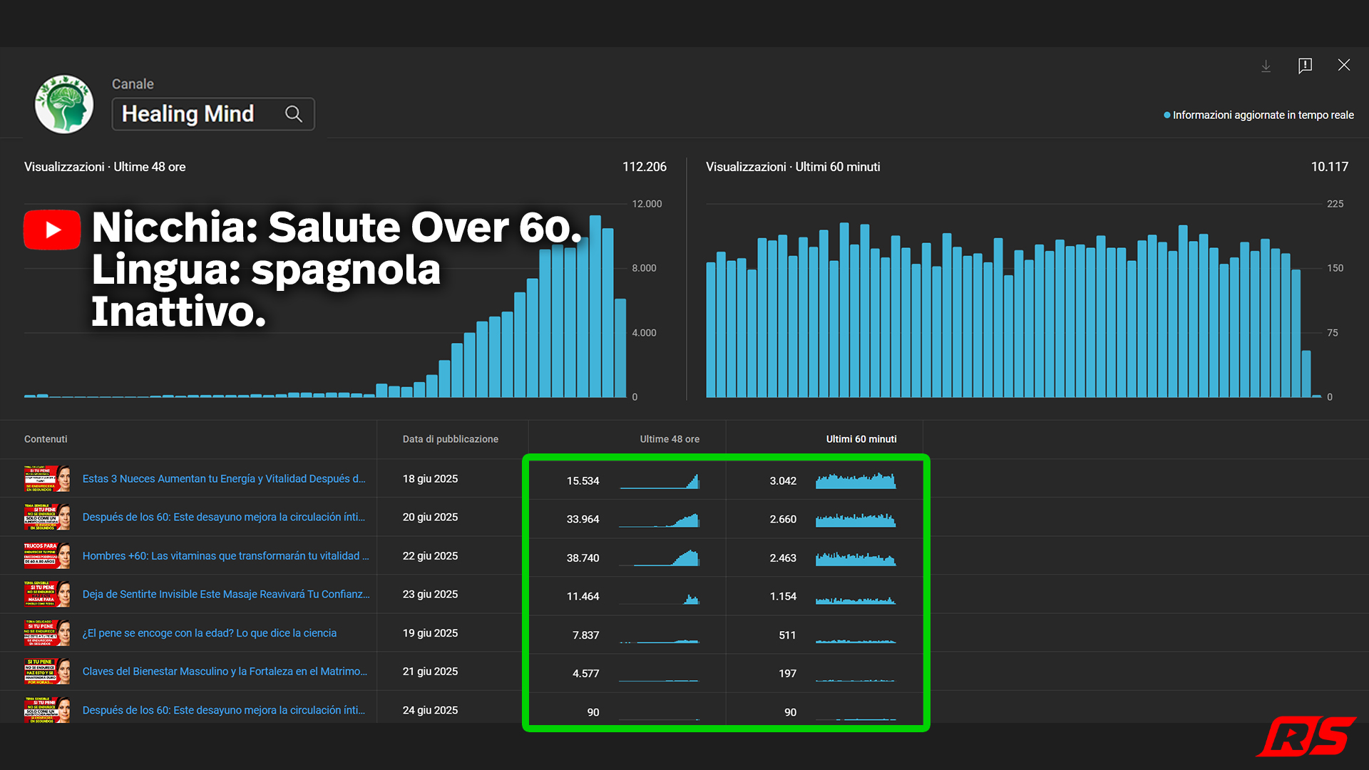
Task: Open 'Después de los 60' video dated 20 giu
Action: pos(224,517)
